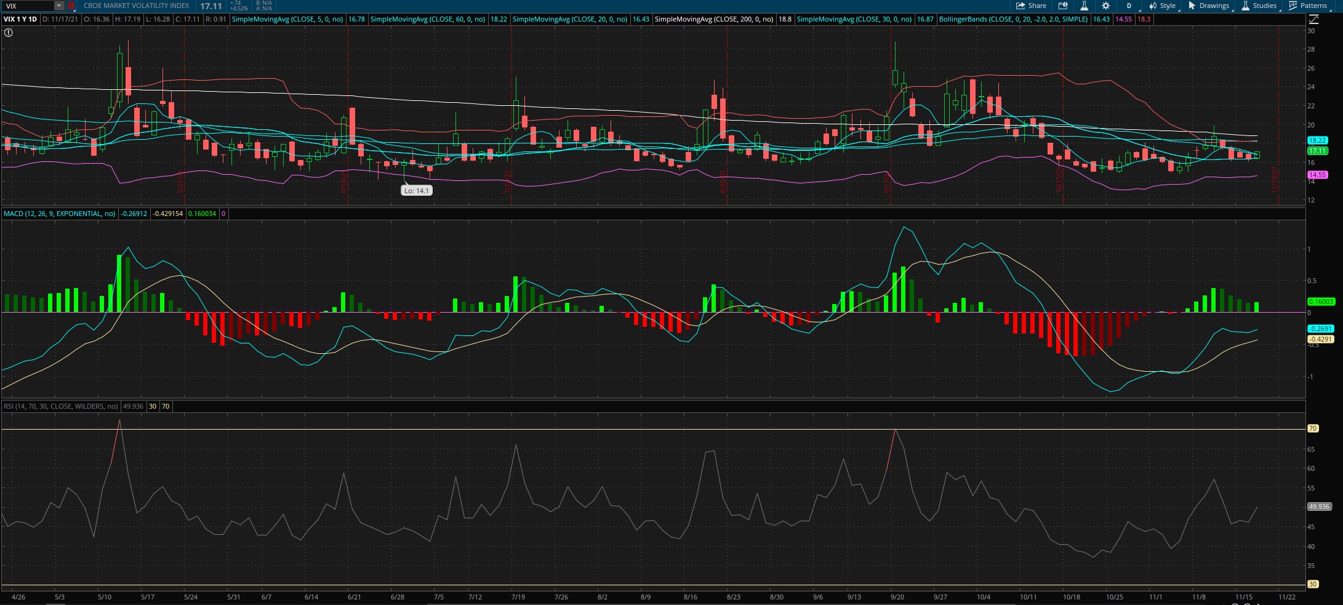
Task: Click the VIX 1 Y 1D chart label
Action: [20, 19]
